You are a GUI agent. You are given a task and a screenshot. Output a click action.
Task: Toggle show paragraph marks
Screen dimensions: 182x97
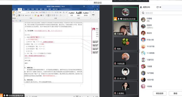pyautogui.click(x=66, y=12)
